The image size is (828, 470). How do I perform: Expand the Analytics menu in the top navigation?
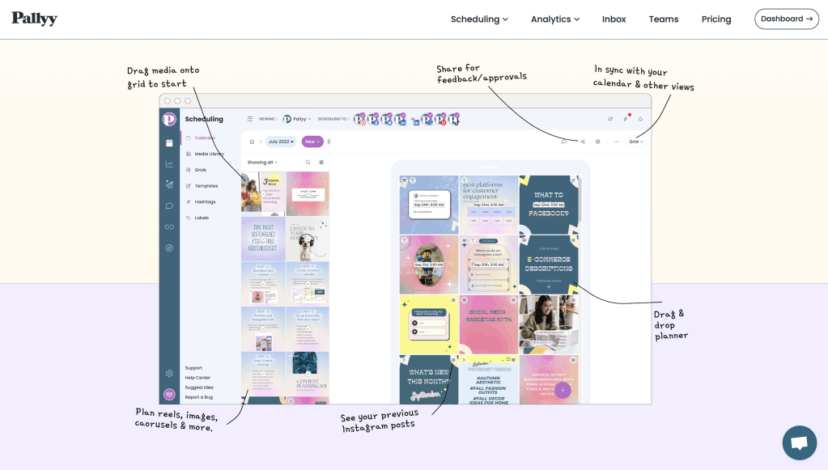pos(554,19)
